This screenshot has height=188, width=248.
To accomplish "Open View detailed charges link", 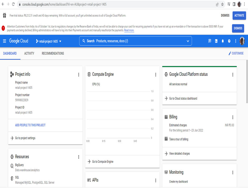I will pyautogui.click(x=179, y=154).
